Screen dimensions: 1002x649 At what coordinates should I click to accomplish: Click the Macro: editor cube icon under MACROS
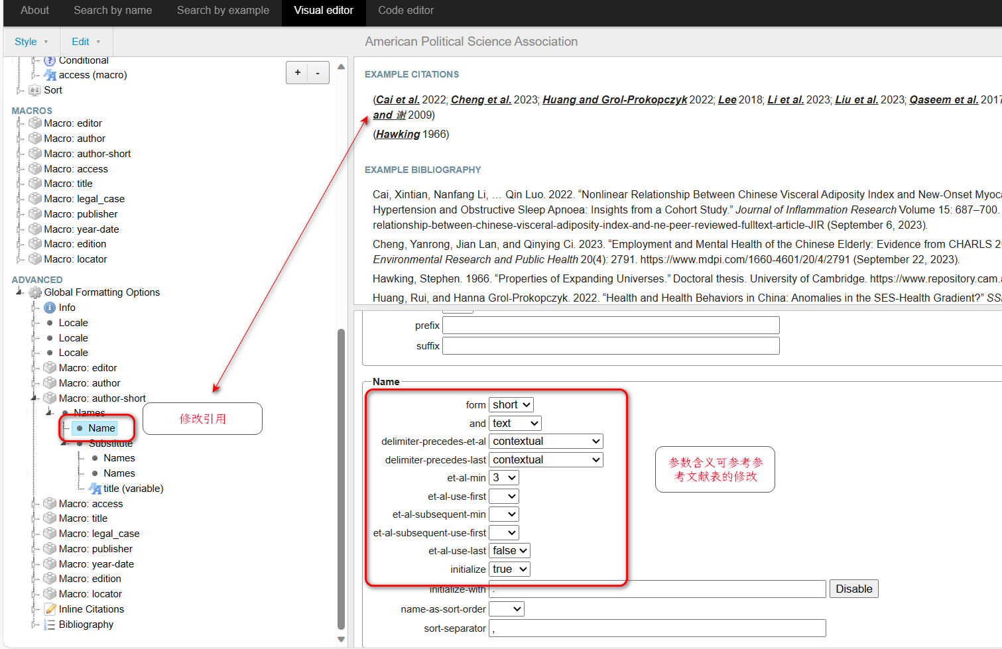coord(35,123)
